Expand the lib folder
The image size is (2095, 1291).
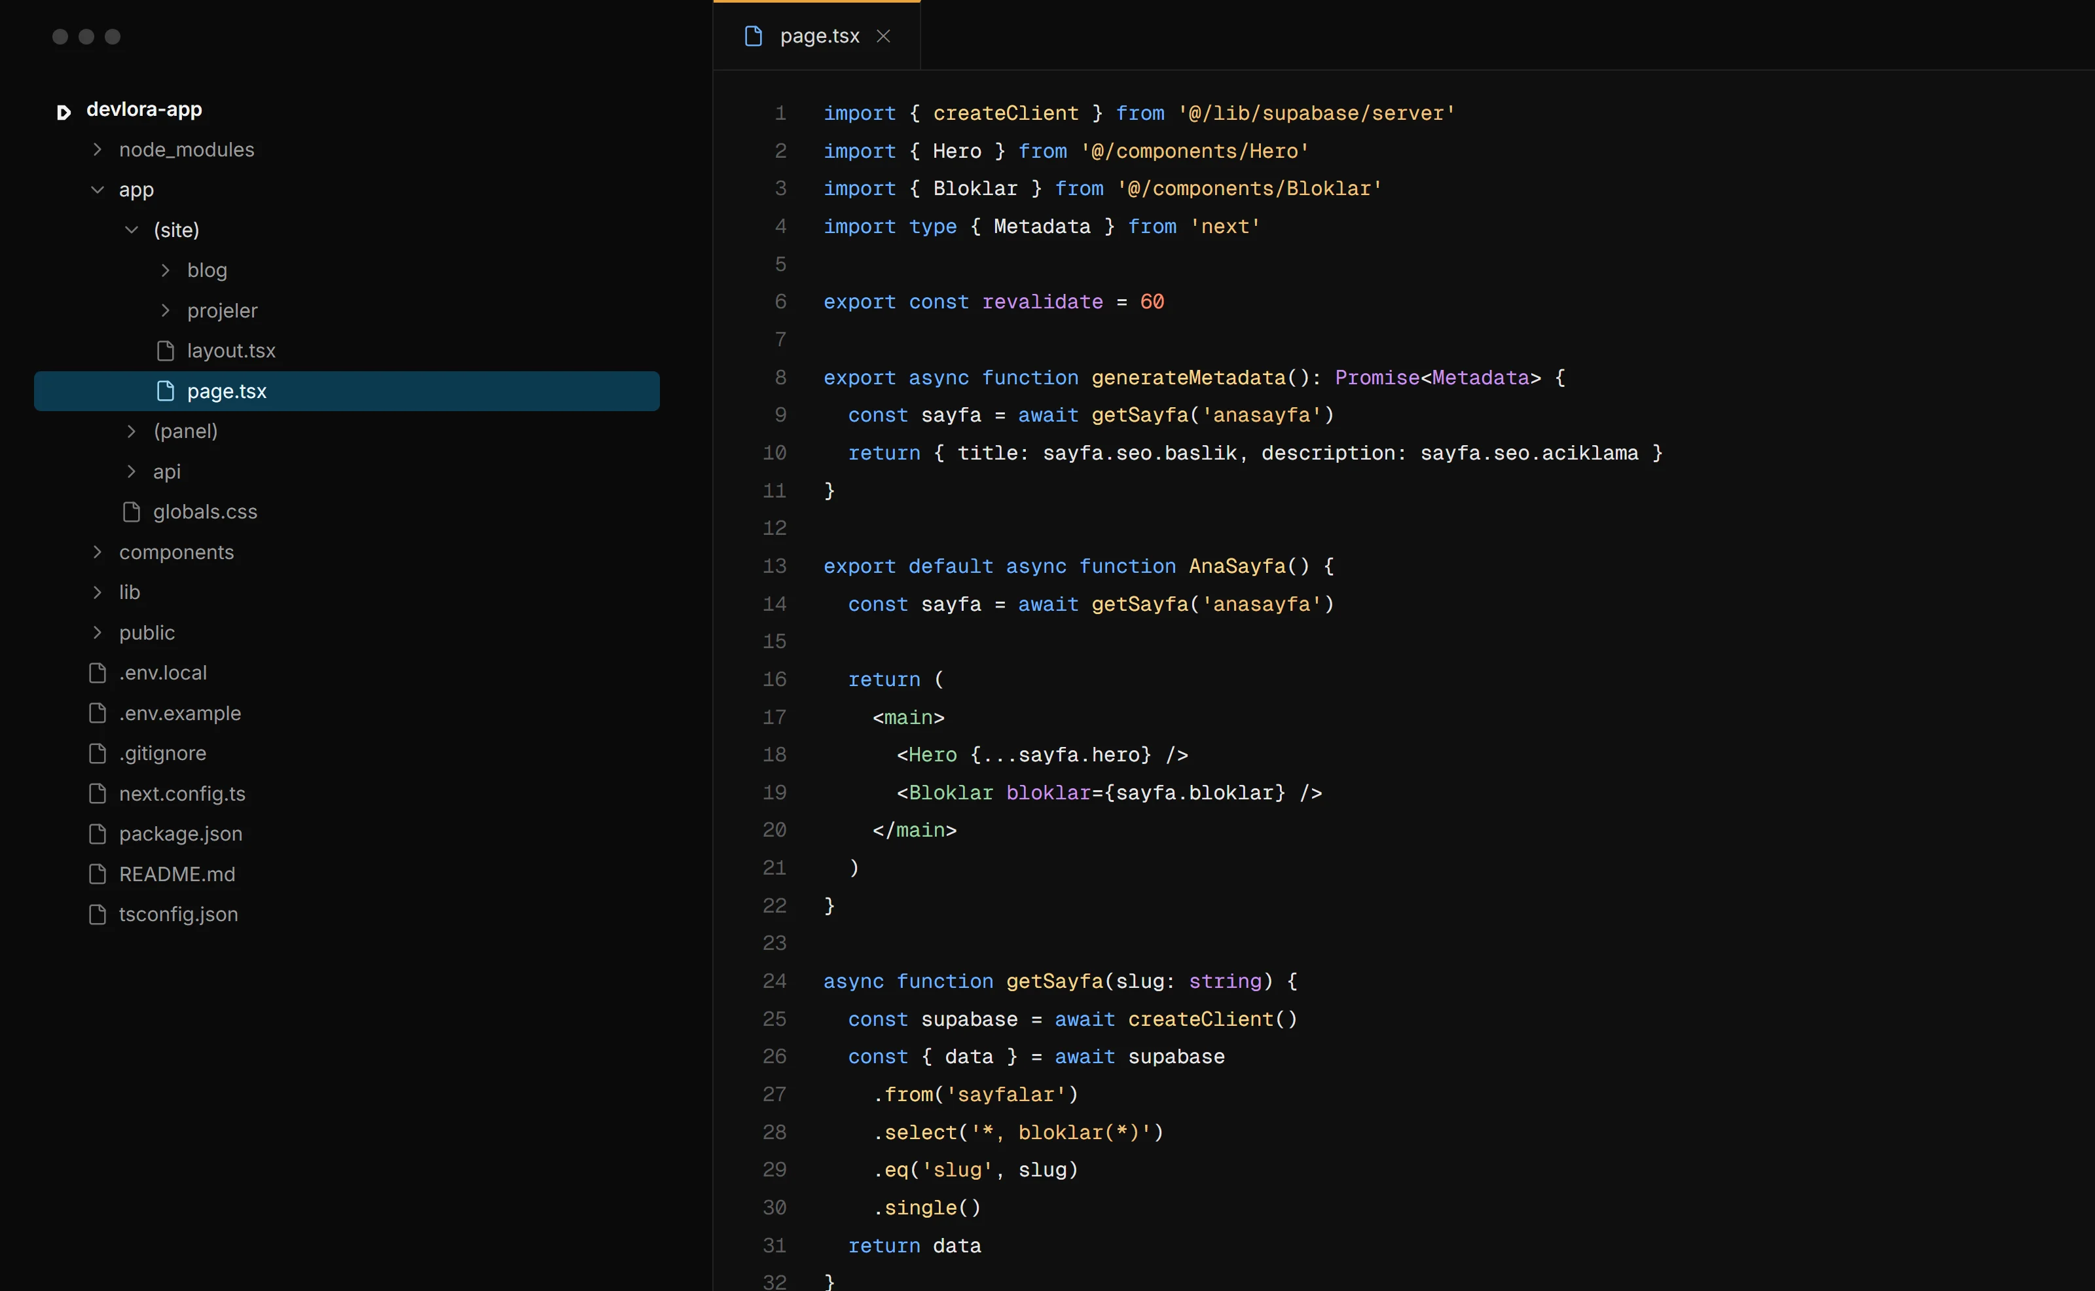[x=98, y=592]
